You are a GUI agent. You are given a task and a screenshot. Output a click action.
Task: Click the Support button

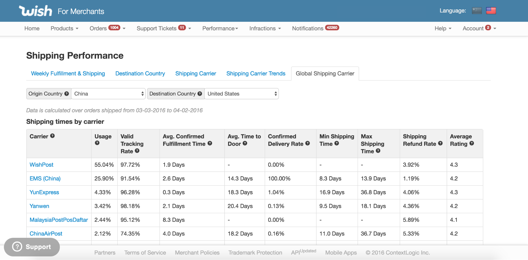point(32,247)
